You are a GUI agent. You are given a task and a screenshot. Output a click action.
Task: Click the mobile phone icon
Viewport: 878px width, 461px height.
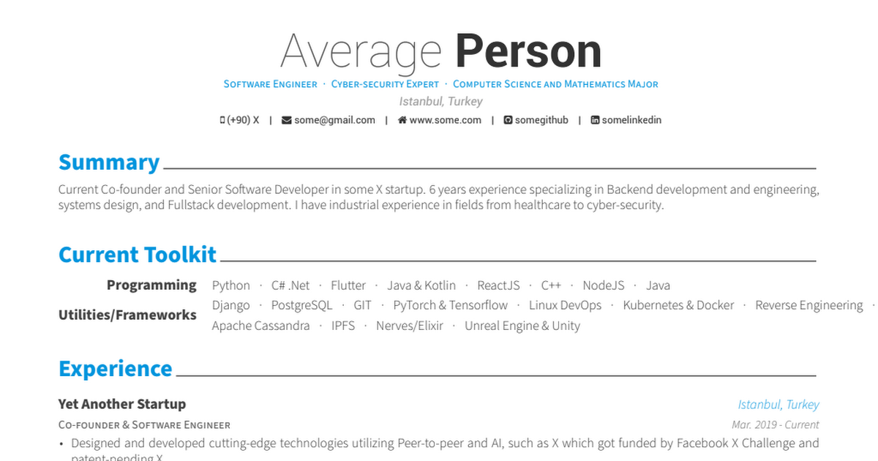tap(222, 120)
